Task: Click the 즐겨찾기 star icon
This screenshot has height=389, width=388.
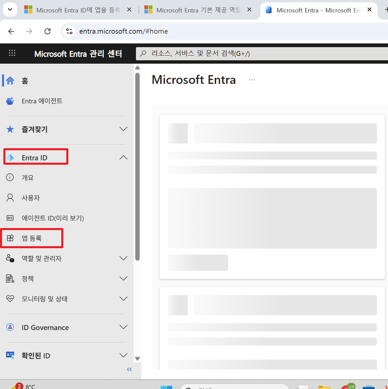Action: (x=10, y=129)
